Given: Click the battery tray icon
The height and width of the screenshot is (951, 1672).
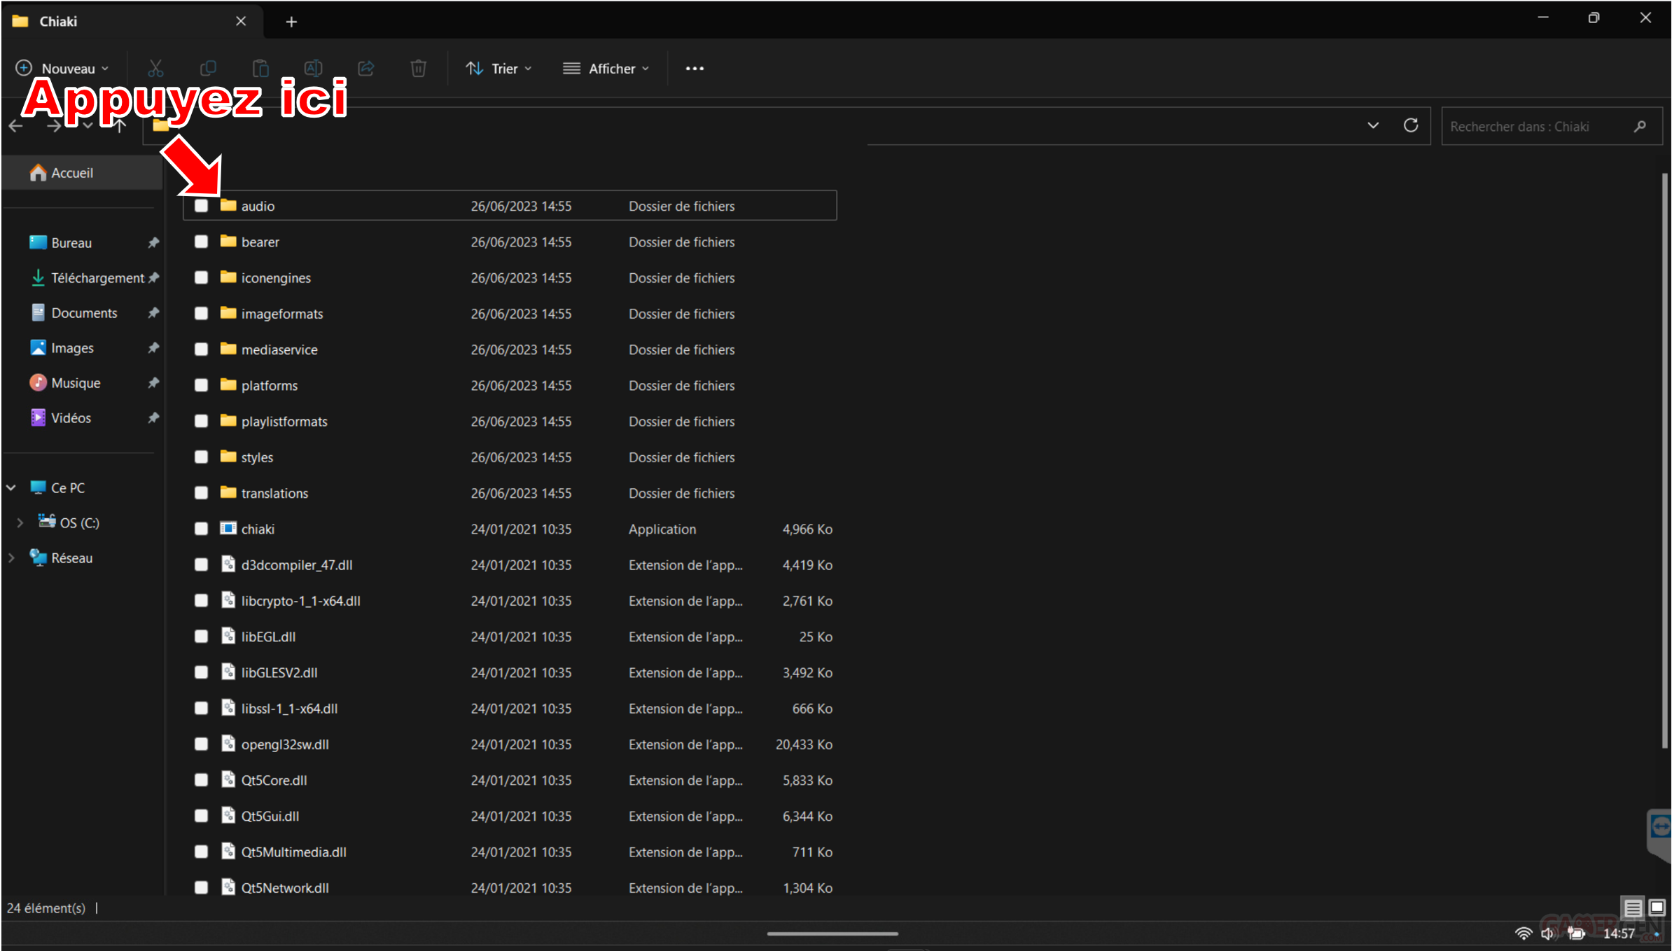Looking at the screenshot, I should point(1575,933).
